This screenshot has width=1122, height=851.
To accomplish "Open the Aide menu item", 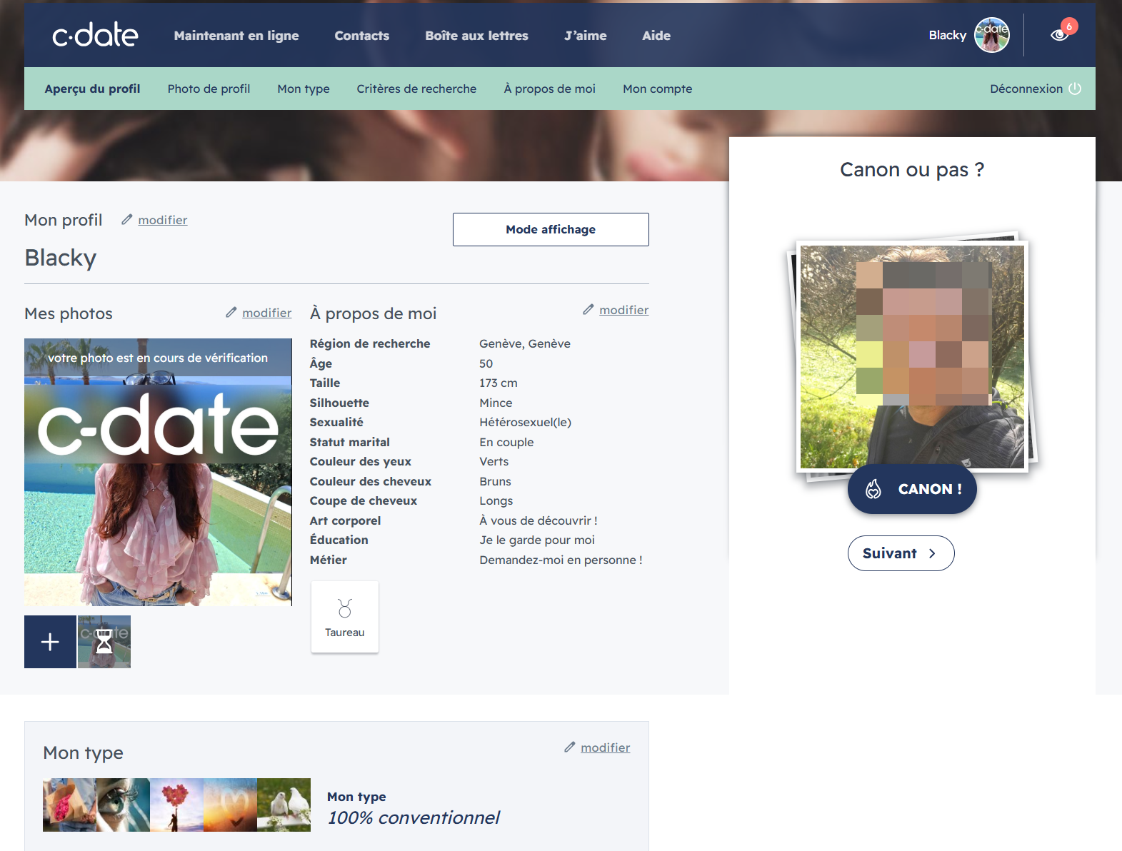I will click(656, 35).
